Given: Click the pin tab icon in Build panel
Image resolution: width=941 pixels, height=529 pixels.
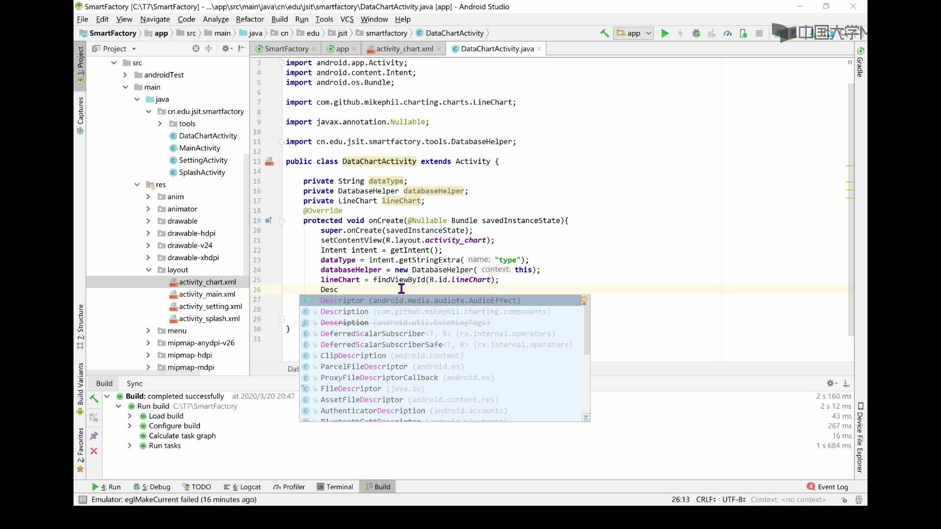Looking at the screenshot, I should pos(94,435).
